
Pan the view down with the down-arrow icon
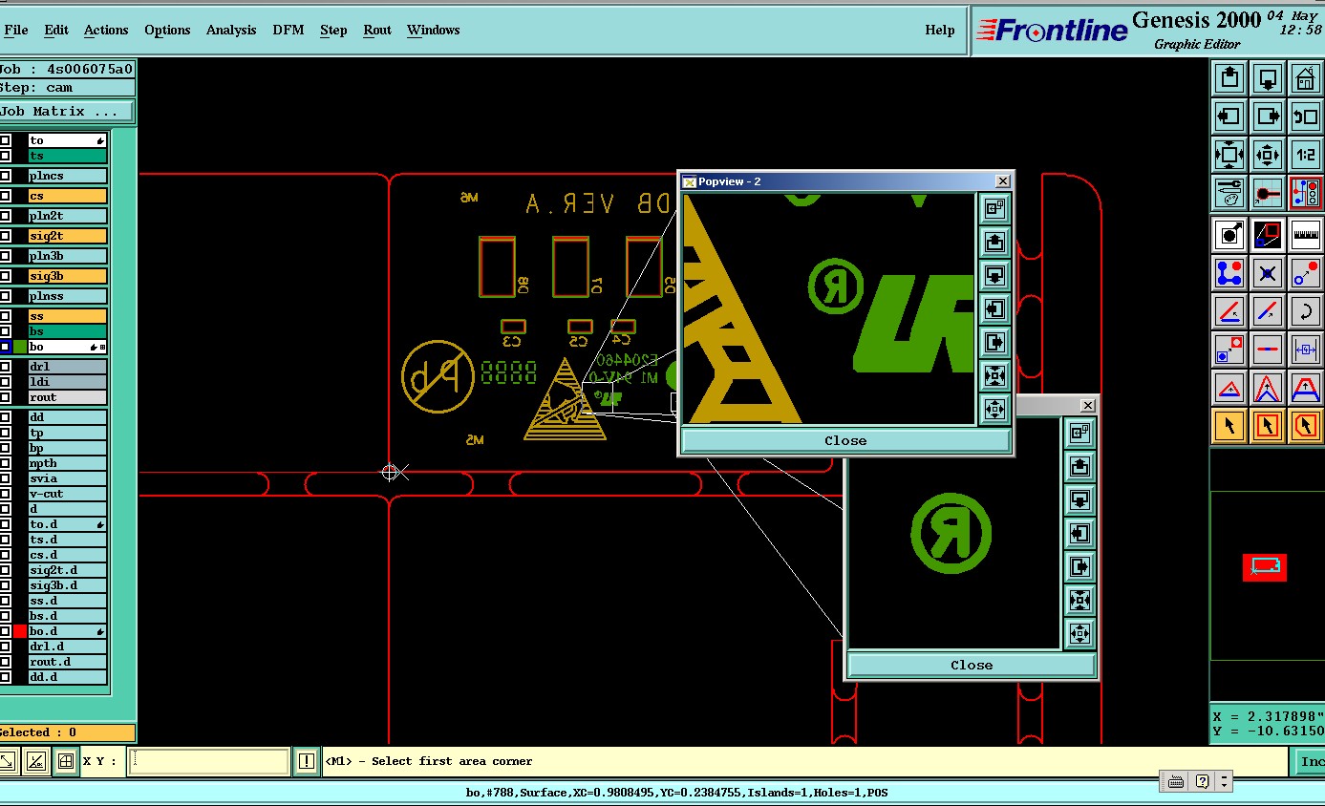click(x=1267, y=78)
